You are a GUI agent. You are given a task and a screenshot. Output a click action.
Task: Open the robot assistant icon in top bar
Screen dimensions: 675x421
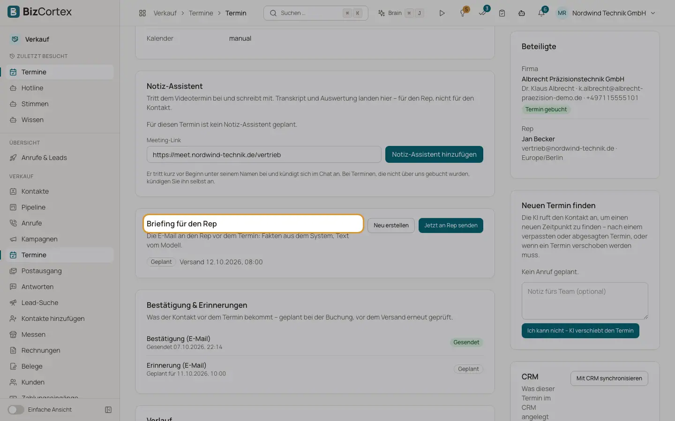(x=522, y=13)
